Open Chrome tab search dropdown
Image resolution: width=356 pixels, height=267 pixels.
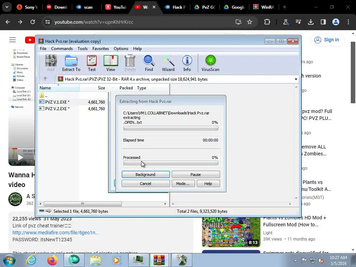tap(7, 7)
